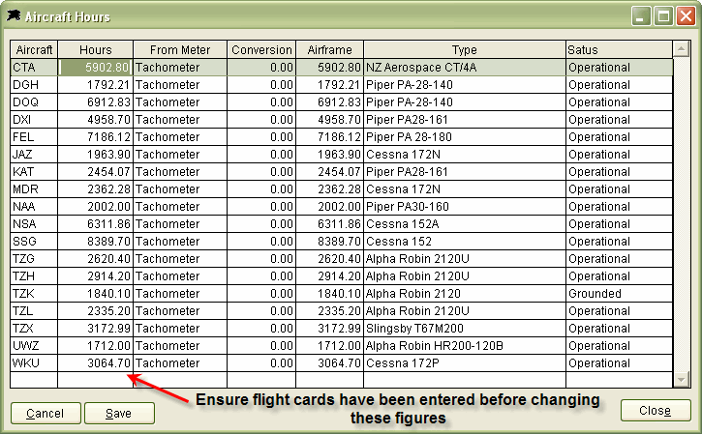Screen dimensions: 702x434
Task: Click the Aircraft column header
Action: [x=34, y=49]
